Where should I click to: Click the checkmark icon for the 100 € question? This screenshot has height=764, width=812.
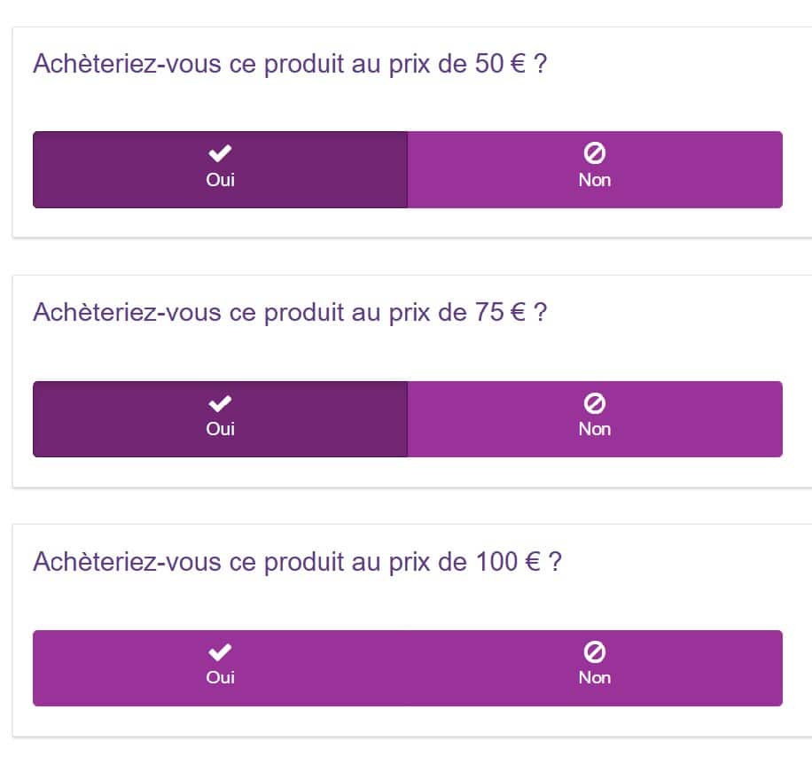[220, 652]
